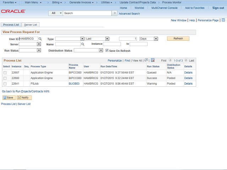Screen dimensions: 227x170
Task: Open New Window link
Action: pos(179,20)
